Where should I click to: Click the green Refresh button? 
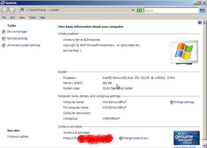(139, 10)
